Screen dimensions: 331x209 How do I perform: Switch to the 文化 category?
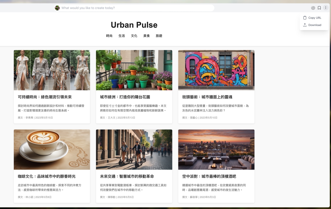[x=134, y=36]
